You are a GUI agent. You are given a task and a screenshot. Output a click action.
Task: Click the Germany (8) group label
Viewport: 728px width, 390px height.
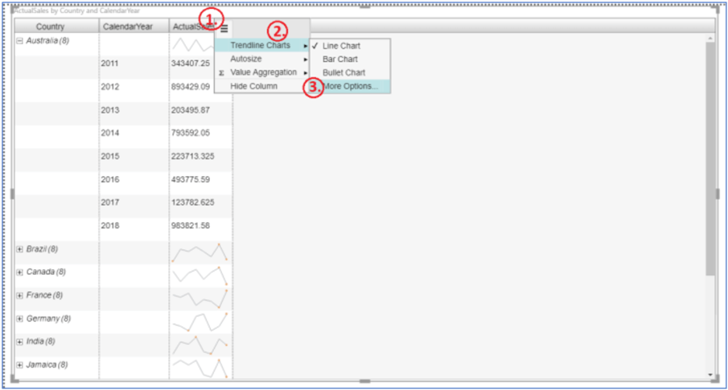click(x=49, y=318)
